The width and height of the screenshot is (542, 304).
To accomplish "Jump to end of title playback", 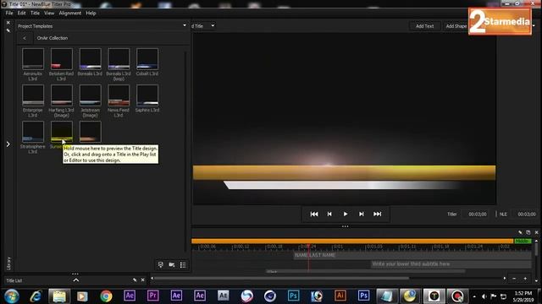I will click(x=377, y=214).
